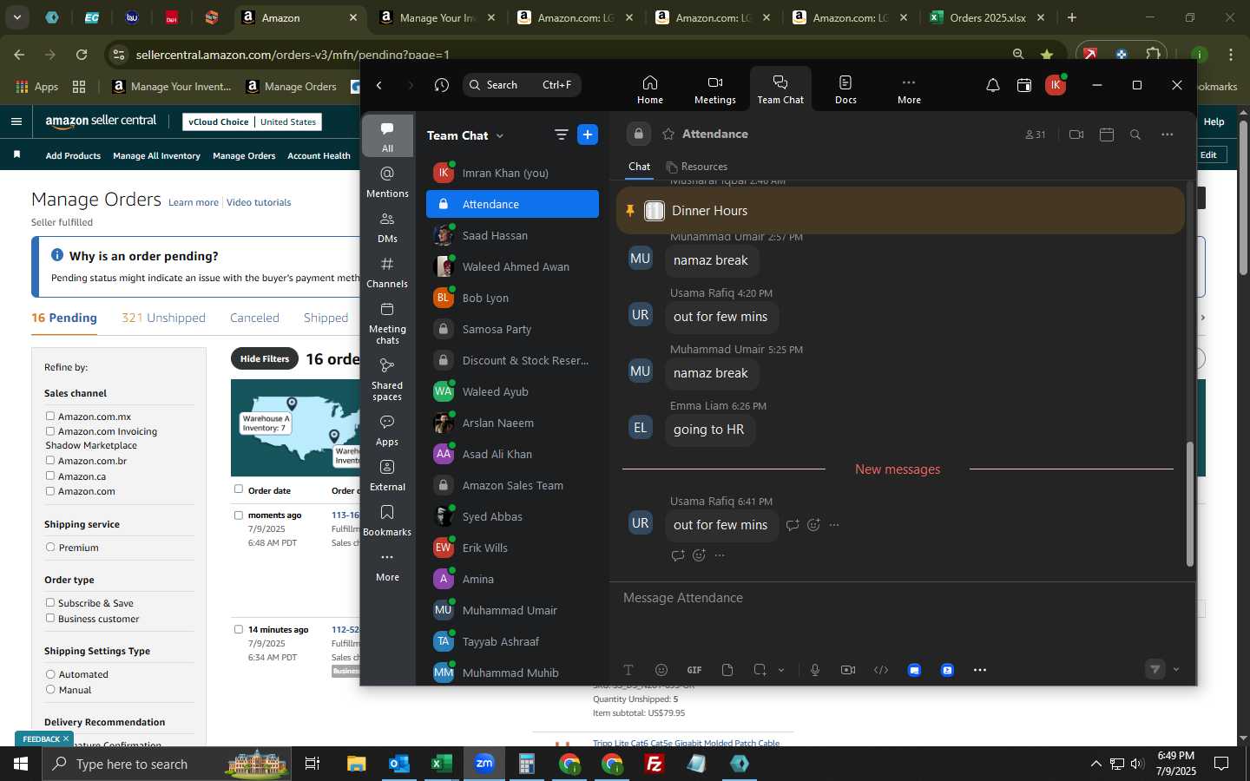Open send options arrow beside send button

[x=1176, y=670]
